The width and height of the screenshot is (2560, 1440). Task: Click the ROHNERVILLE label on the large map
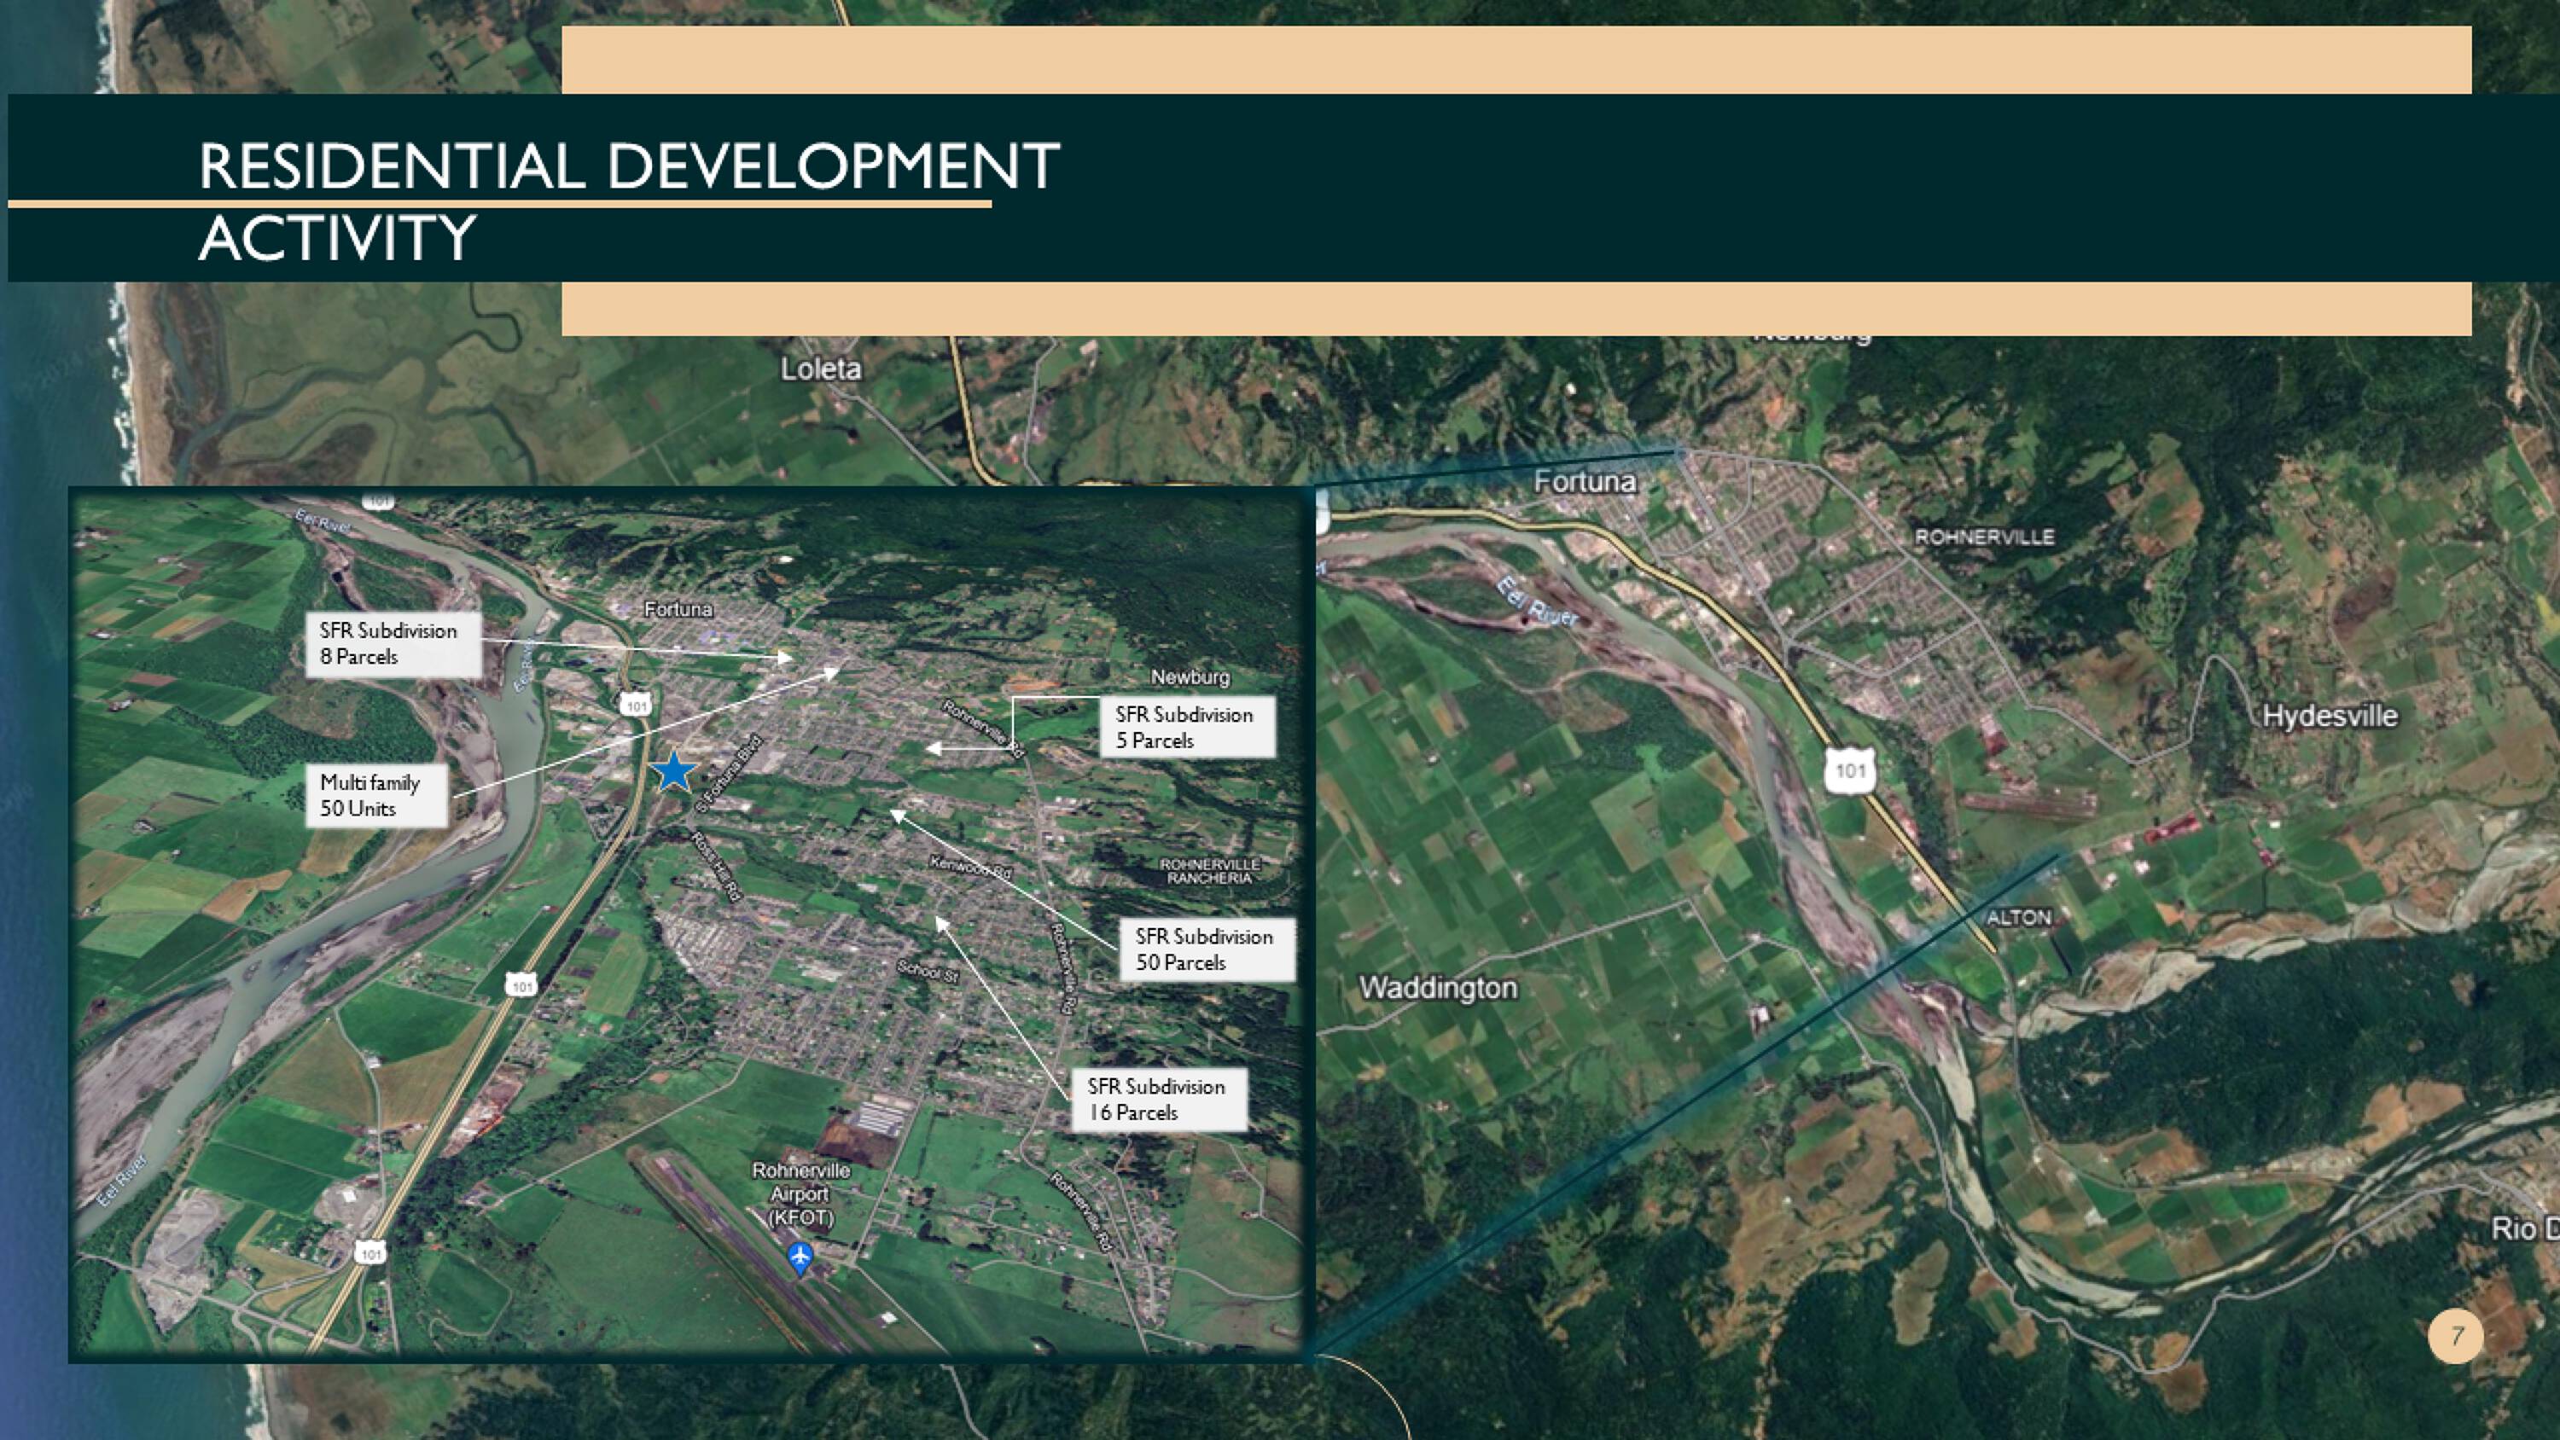click(1984, 537)
